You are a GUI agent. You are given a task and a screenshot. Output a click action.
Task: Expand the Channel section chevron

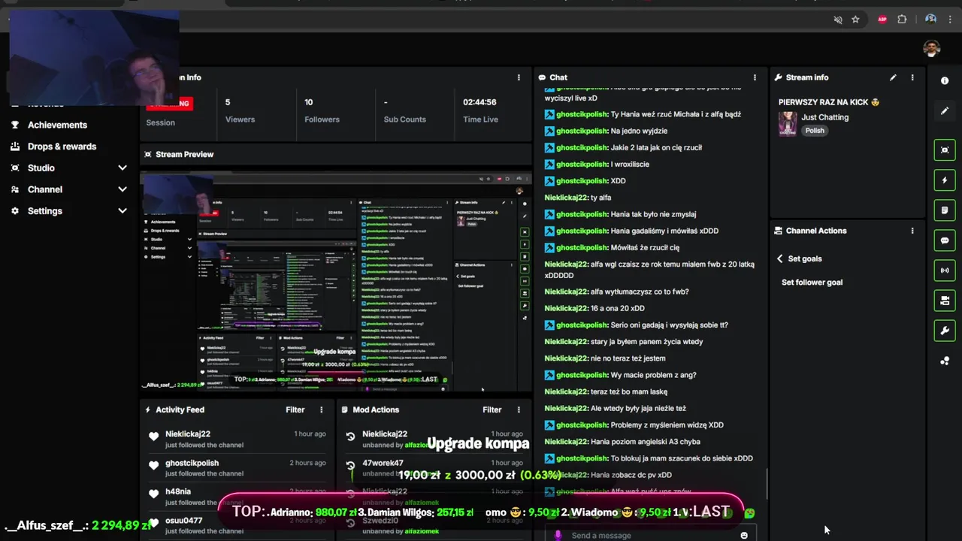pos(123,189)
